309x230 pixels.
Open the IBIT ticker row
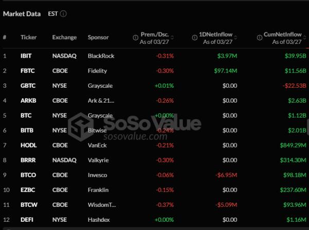point(26,56)
